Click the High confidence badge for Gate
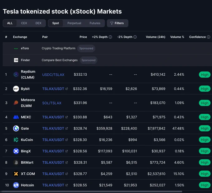 point(205,129)
